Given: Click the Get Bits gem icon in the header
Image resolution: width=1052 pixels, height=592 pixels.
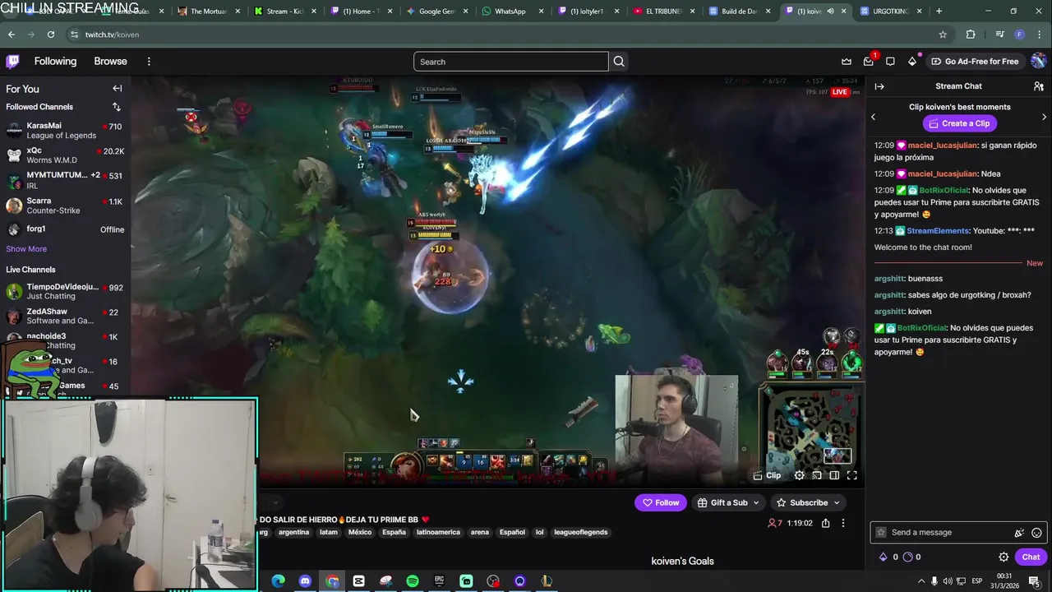Looking at the screenshot, I should (912, 62).
